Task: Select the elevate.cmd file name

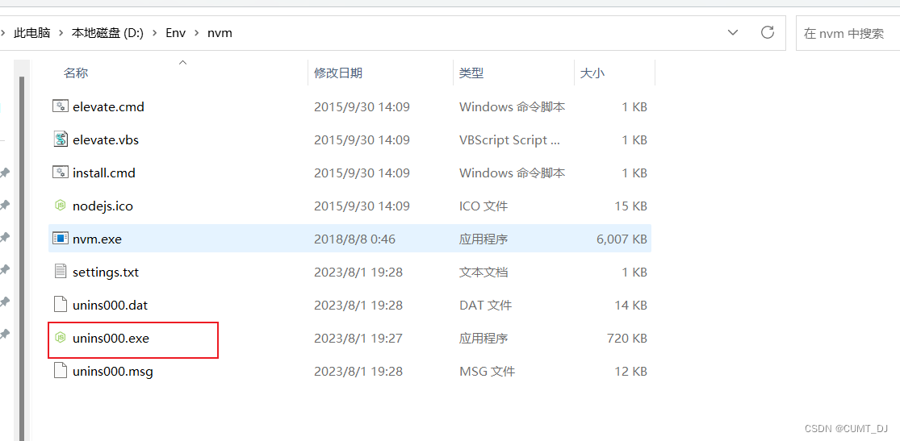Action: [x=108, y=106]
